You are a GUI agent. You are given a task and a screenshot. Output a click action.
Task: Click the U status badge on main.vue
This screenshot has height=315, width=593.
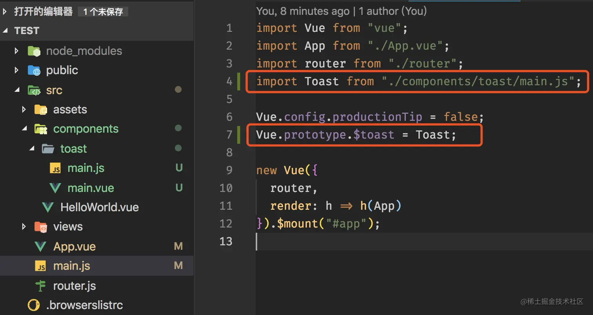tap(179, 188)
